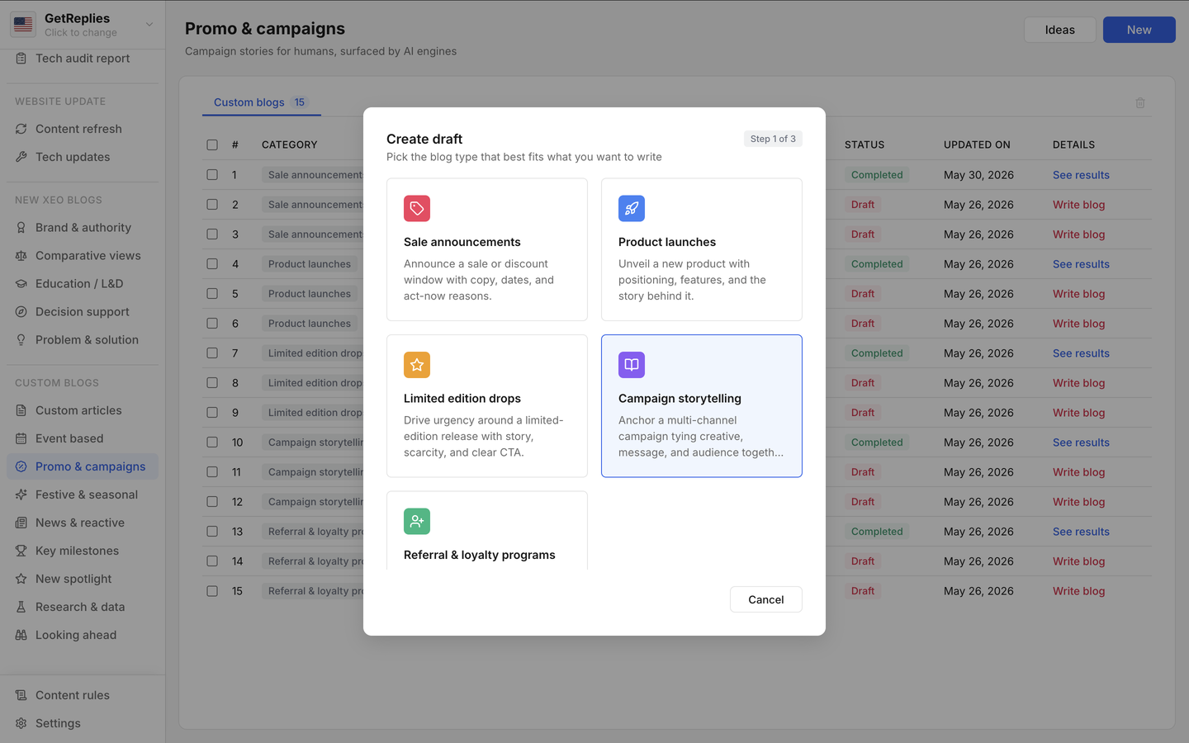Click the Settings gear icon
1189x743 pixels.
click(21, 723)
